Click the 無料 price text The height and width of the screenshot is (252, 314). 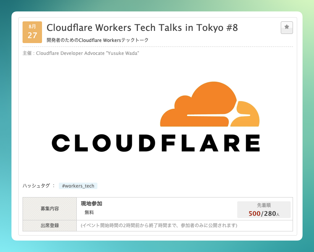(89, 212)
